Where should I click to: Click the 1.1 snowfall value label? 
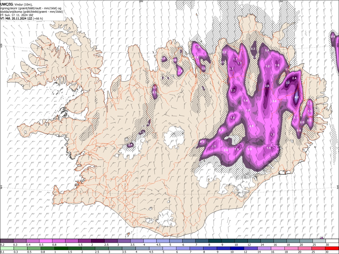coord(296,118)
